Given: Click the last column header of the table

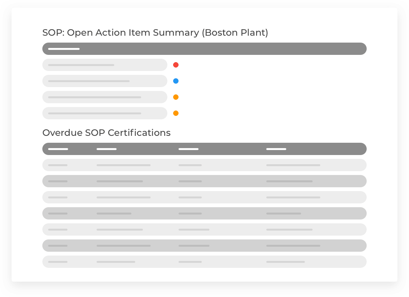Looking at the screenshot, I should tap(277, 149).
